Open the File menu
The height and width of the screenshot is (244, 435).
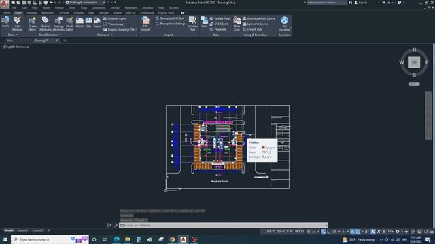click(14, 8)
